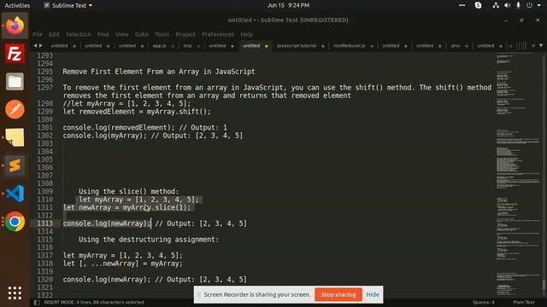
Task: Open the Tools menu
Action: (162, 34)
